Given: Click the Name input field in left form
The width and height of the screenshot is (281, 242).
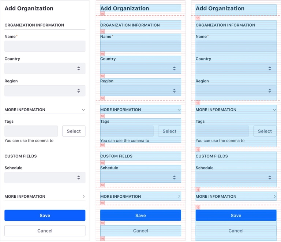Looking at the screenshot, I should click(45, 46).
